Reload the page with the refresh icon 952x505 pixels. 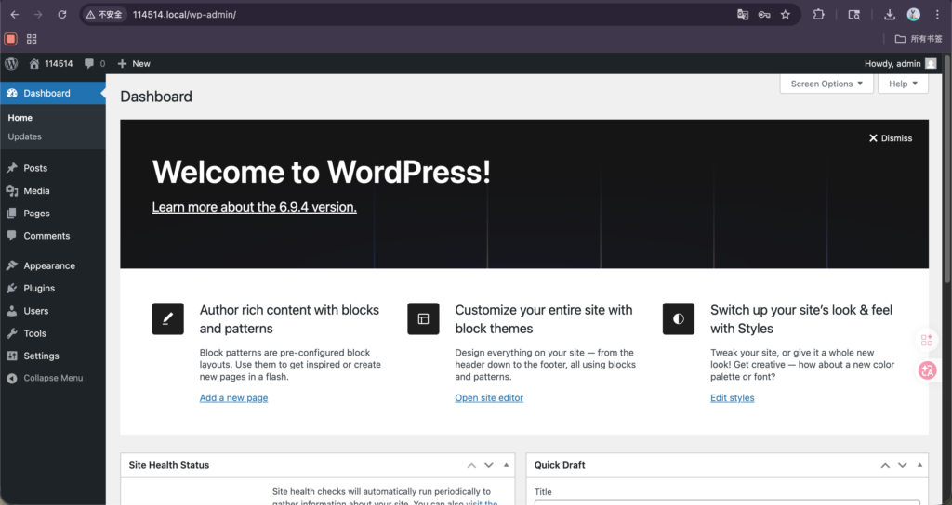tap(62, 15)
